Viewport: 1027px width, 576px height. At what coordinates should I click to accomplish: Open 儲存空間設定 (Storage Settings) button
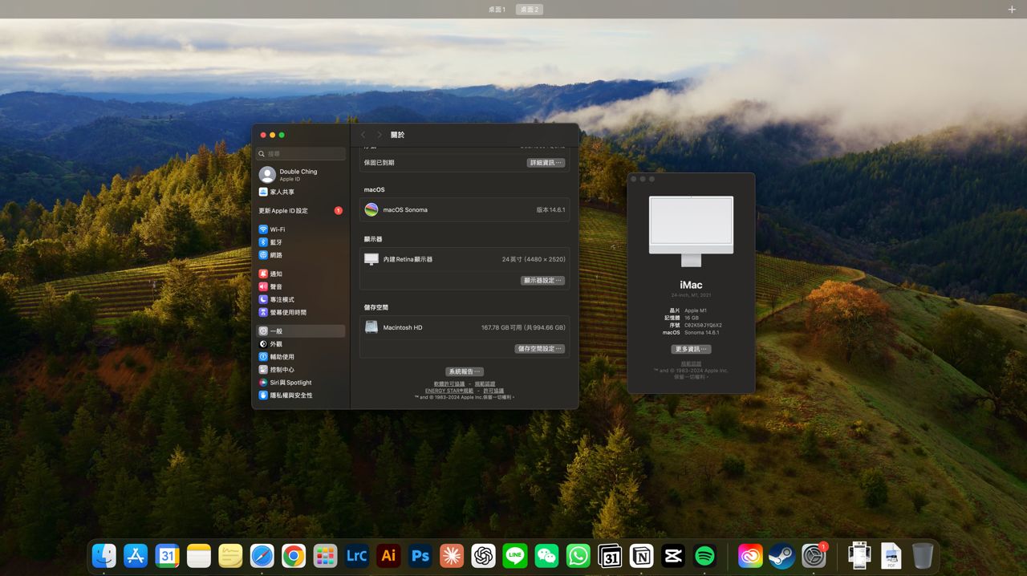coord(540,349)
